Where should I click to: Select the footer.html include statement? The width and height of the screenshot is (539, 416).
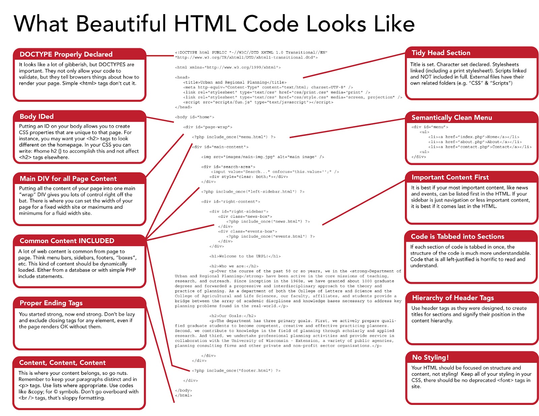pos(235,371)
